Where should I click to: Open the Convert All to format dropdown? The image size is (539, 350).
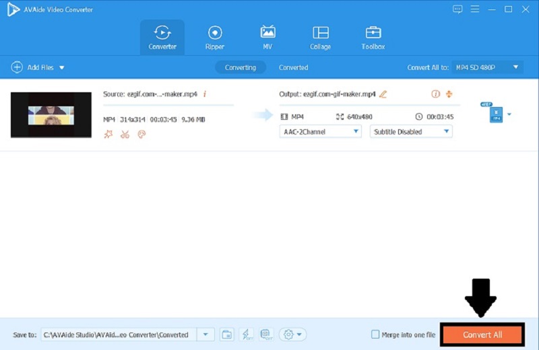pos(487,67)
